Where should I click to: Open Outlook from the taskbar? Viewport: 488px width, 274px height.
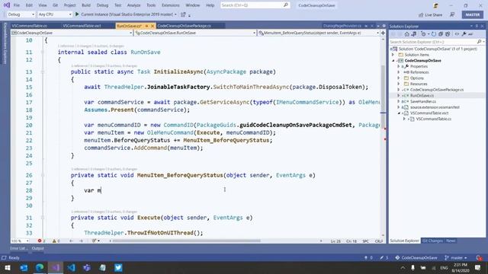click(24, 267)
